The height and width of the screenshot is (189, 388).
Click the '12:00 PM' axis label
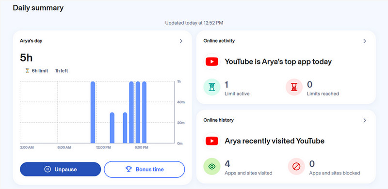point(103,147)
